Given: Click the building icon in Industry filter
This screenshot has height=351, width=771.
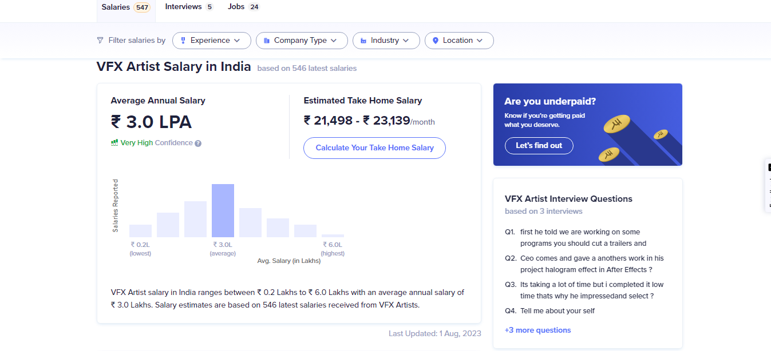Looking at the screenshot, I should click(363, 40).
